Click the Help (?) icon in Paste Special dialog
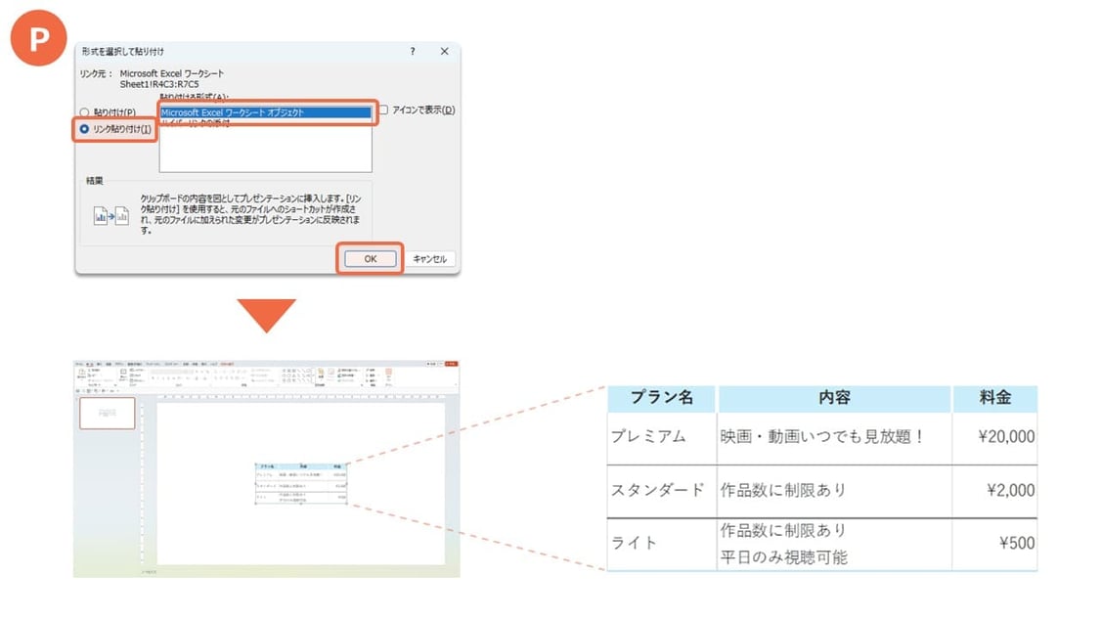Image resolution: width=1101 pixels, height=619 pixels. [x=413, y=51]
